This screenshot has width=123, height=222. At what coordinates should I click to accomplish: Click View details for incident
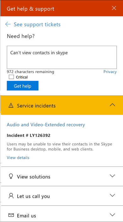click(18, 158)
